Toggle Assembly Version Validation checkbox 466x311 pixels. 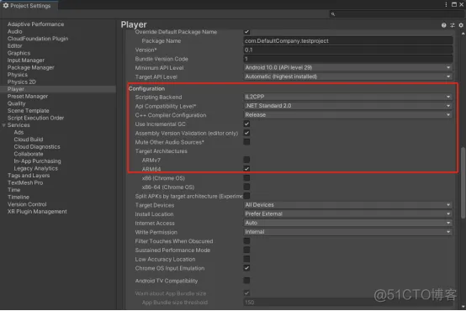pyautogui.click(x=246, y=133)
